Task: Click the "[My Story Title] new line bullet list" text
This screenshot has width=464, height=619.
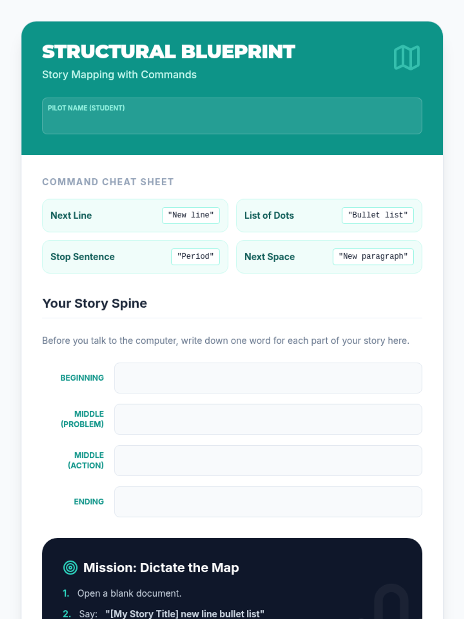Action: [185, 614]
